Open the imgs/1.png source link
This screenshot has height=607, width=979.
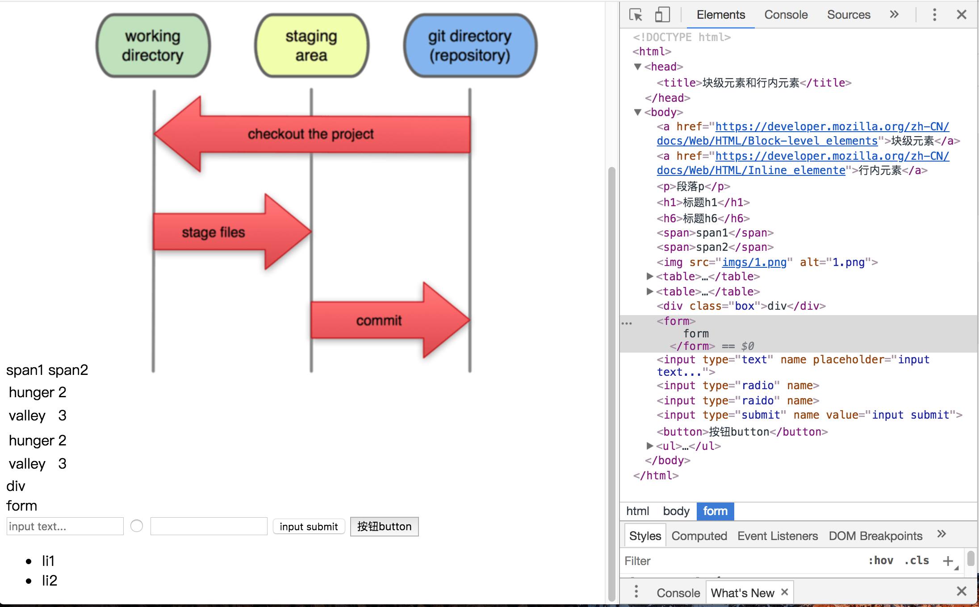coord(754,262)
